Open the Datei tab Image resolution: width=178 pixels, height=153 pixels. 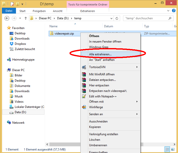pyautogui.click(x=9, y=11)
